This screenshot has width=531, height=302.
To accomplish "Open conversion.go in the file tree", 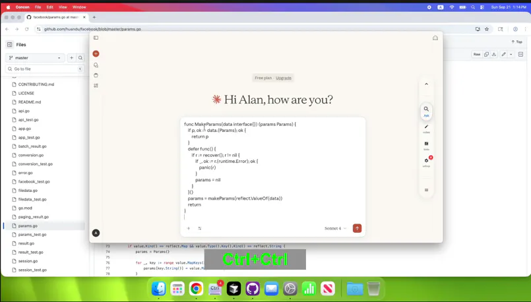I will click(x=31, y=155).
